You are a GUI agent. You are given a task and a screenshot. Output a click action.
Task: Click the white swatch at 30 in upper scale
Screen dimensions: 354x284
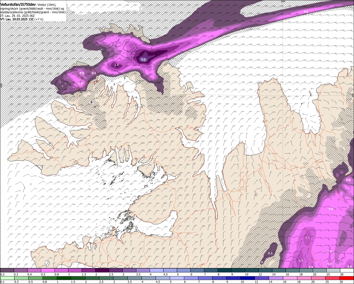tap(347, 270)
